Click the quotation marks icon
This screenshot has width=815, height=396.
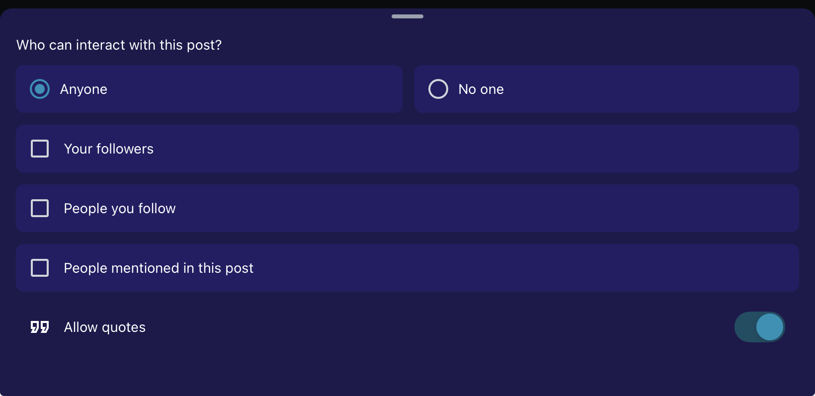tap(40, 327)
